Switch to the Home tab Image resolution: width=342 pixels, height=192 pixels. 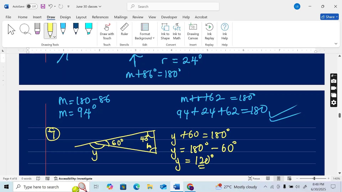pos(23,17)
